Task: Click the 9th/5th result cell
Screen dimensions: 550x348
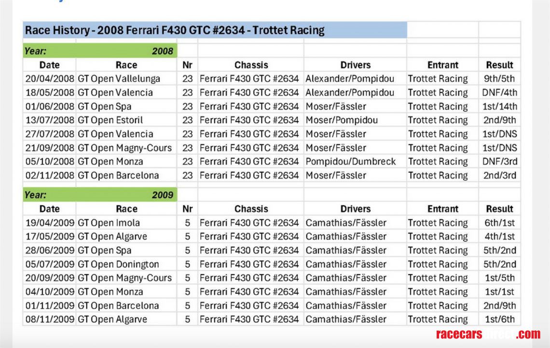Action: (499, 79)
